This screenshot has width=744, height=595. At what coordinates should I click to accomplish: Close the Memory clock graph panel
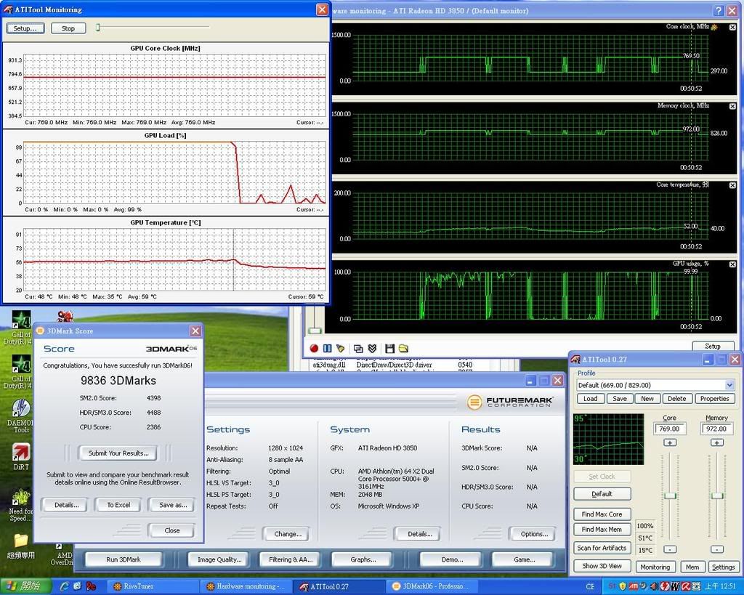[x=732, y=106]
